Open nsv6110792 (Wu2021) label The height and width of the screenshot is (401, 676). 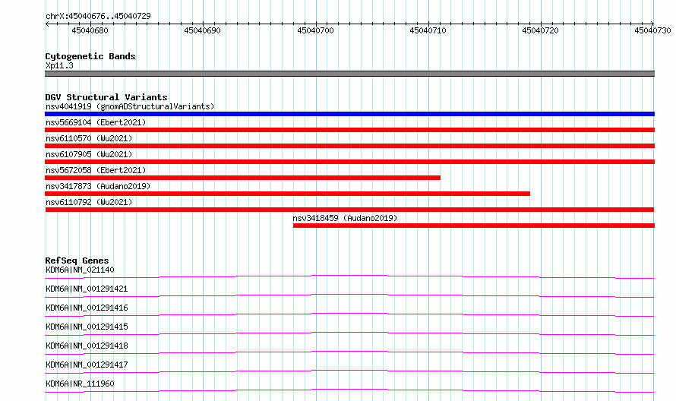(x=89, y=202)
